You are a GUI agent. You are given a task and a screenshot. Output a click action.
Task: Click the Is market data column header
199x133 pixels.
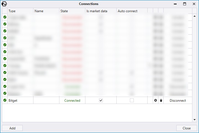pos(101,11)
